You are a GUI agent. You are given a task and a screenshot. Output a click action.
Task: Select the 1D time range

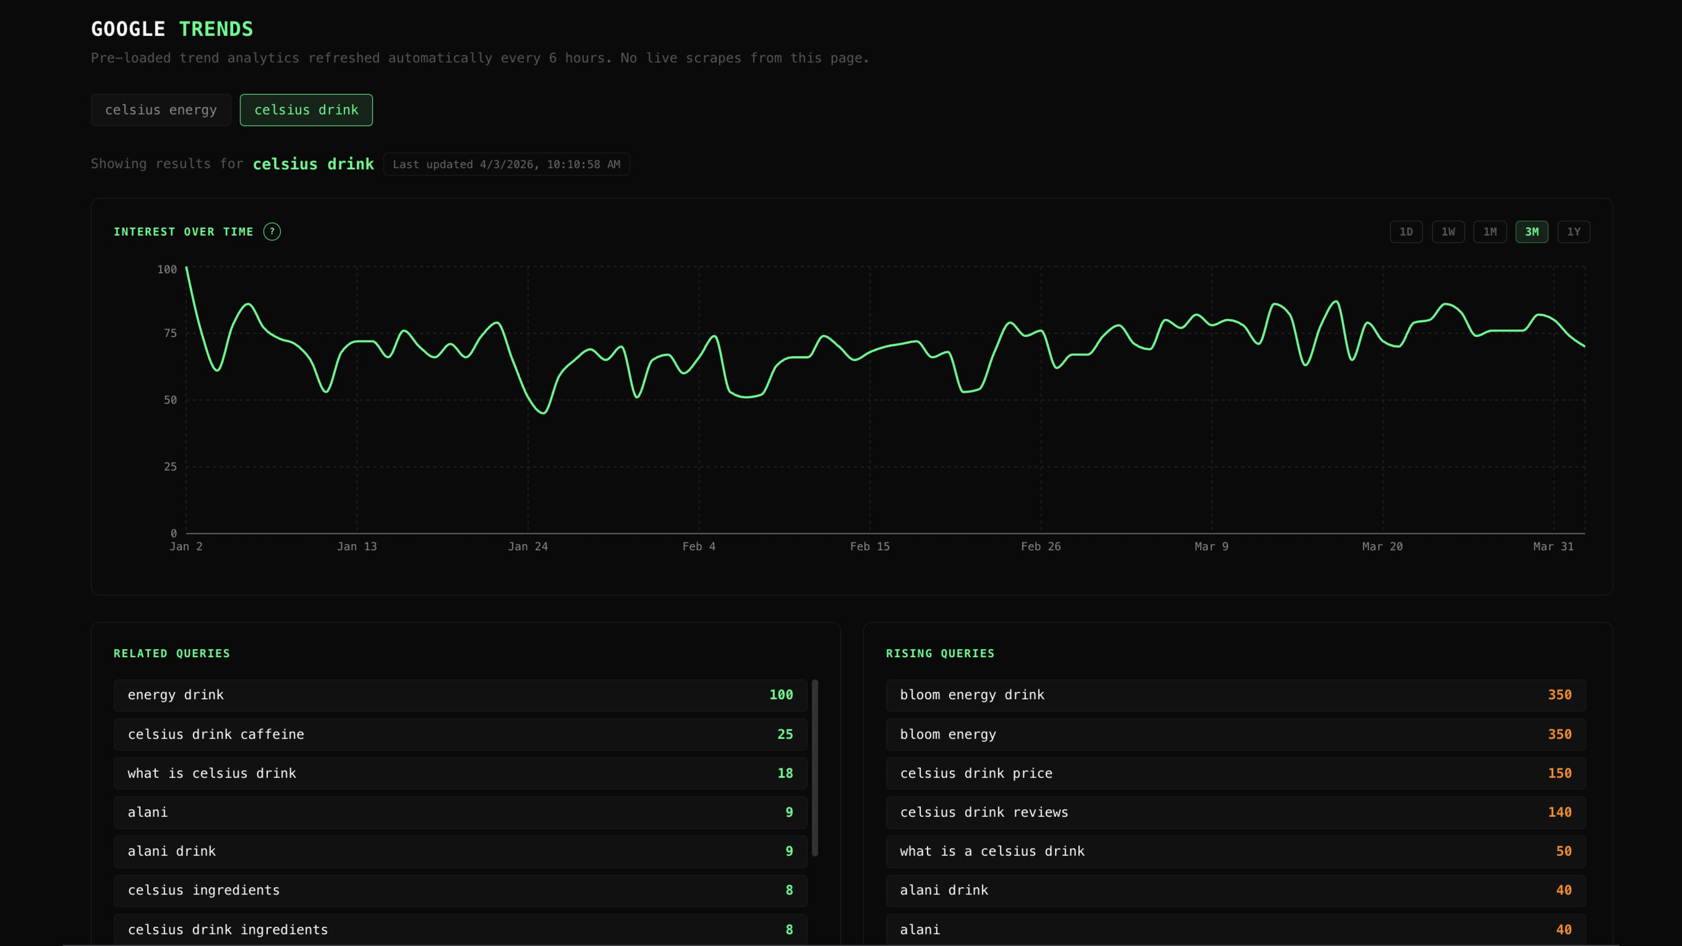coord(1406,232)
